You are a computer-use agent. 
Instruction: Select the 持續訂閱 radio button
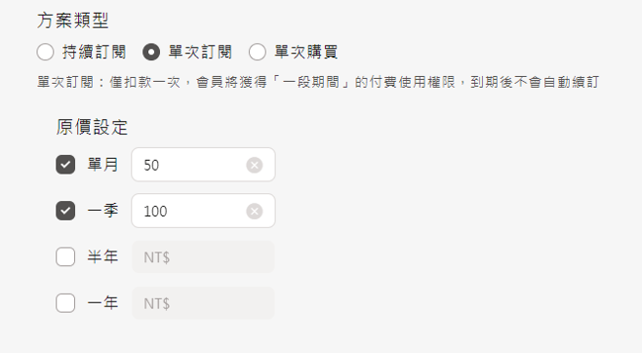tap(45, 53)
